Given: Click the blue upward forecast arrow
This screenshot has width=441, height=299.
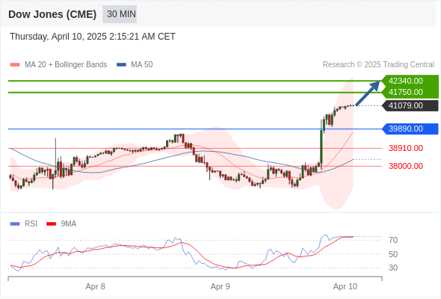Looking at the screenshot, I should pyautogui.click(x=368, y=93).
